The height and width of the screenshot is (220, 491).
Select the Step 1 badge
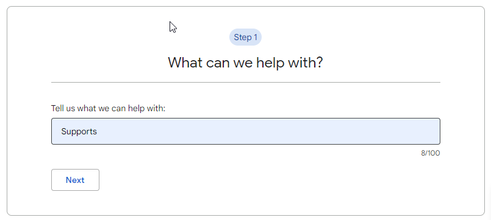point(245,38)
